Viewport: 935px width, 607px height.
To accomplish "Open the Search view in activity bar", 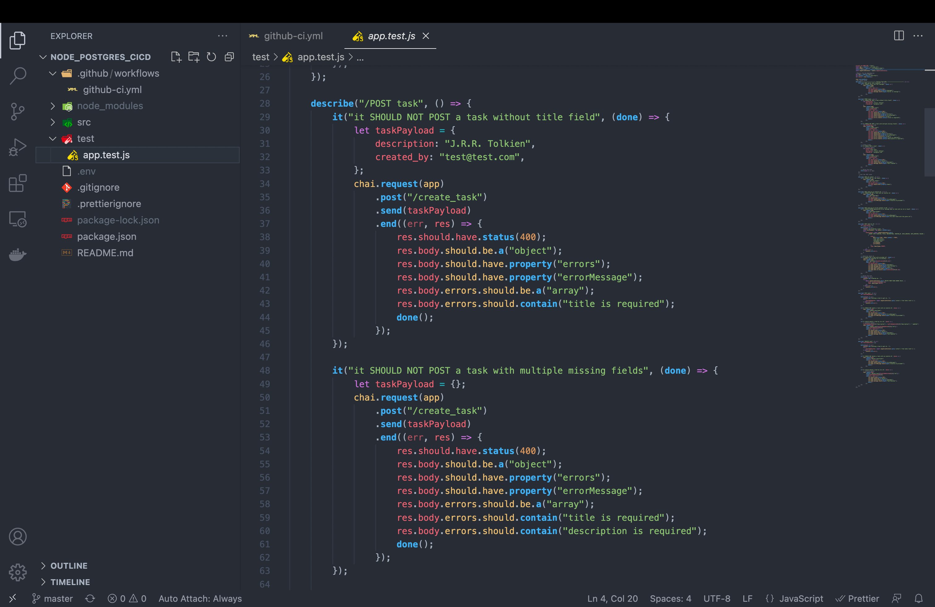I will coord(18,76).
